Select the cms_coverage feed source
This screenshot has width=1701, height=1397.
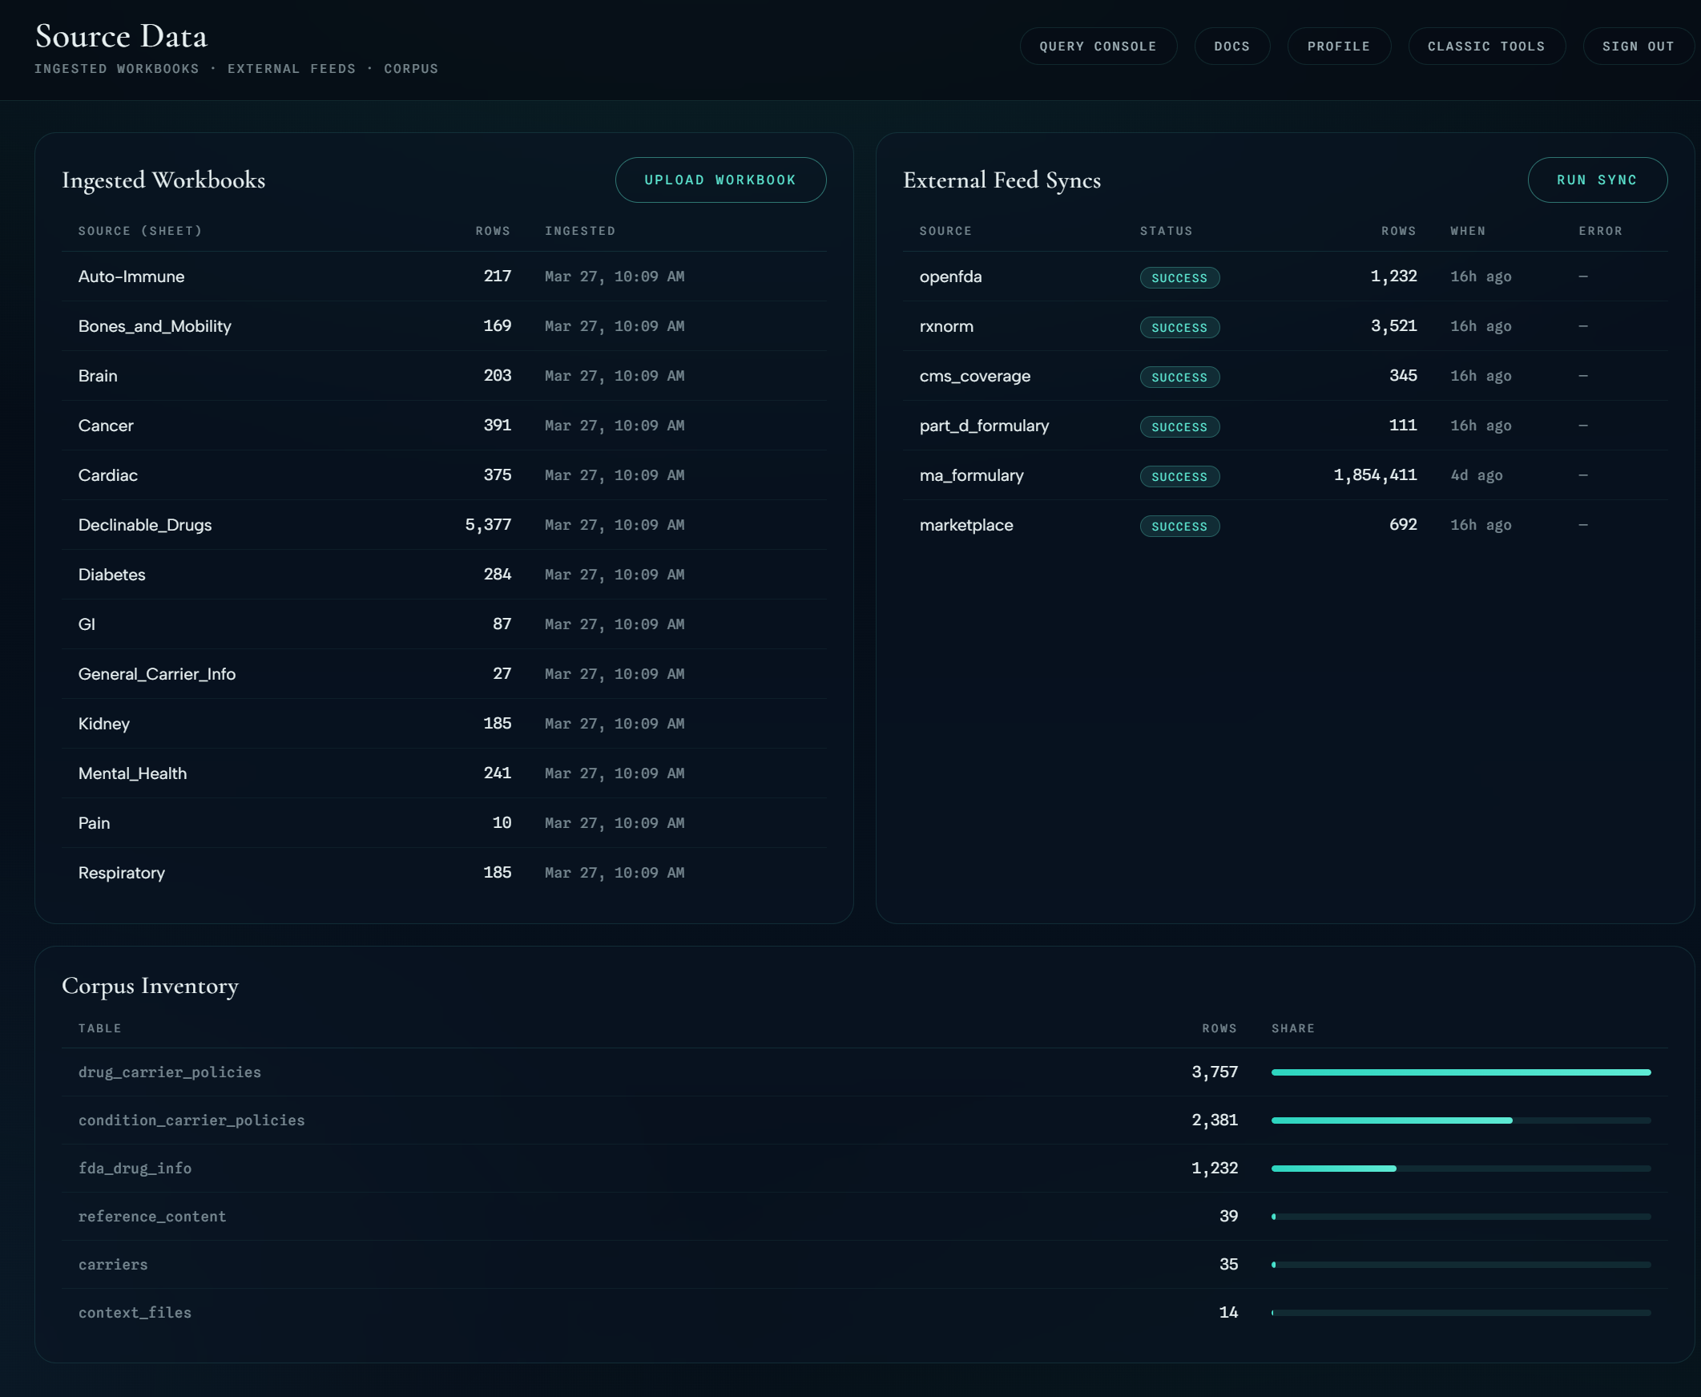[975, 377]
